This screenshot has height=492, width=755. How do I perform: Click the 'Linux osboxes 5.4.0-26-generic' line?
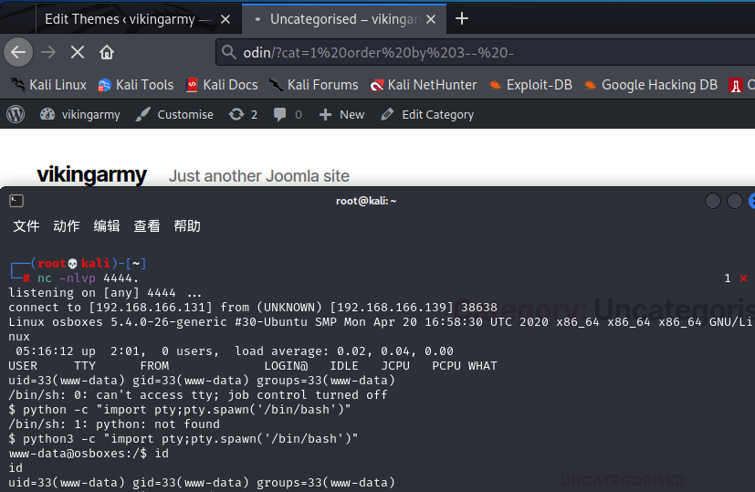pos(381,322)
